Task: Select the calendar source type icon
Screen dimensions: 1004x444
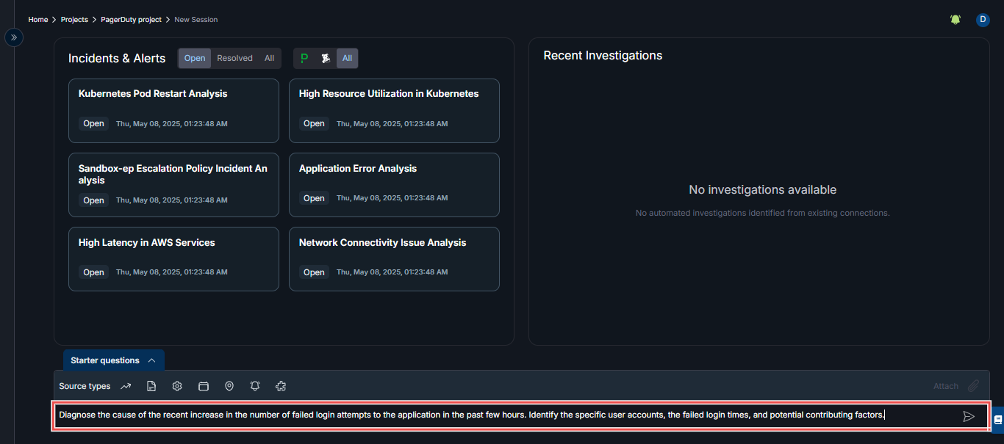Action: coord(203,385)
